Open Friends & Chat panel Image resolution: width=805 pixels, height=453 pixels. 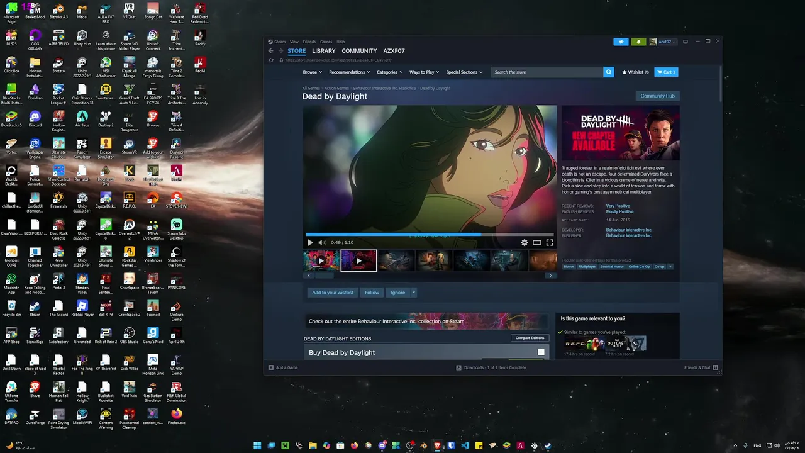pyautogui.click(x=701, y=367)
